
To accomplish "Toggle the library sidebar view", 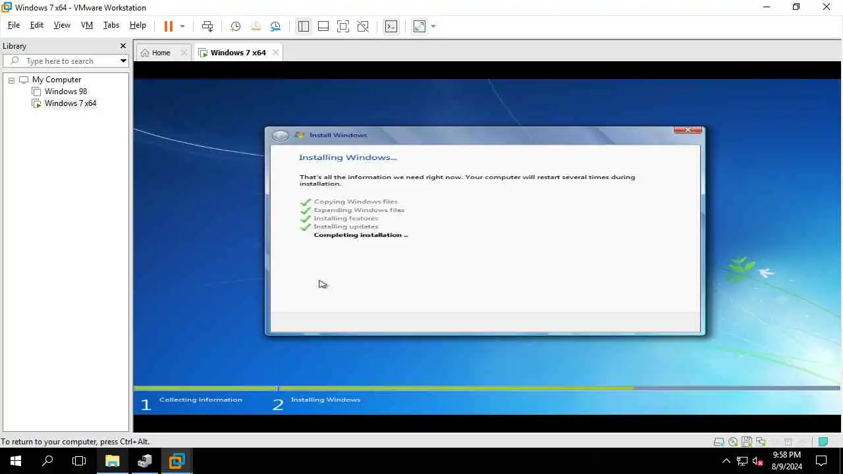I will coord(303,26).
